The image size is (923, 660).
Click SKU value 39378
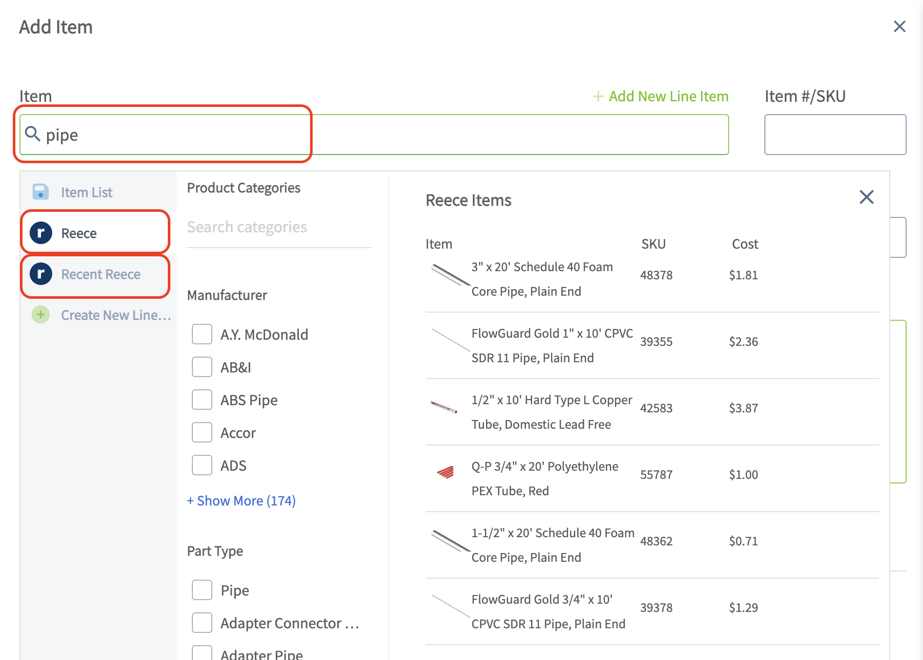[656, 608]
